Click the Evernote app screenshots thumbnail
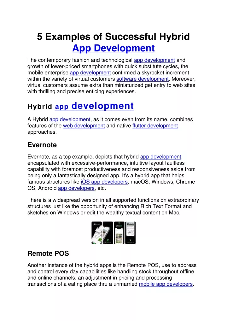Viewport: 227px width, 321px height. (113, 233)
